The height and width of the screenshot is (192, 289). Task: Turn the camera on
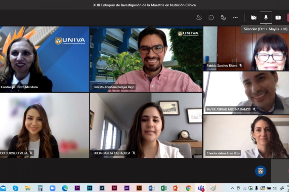(x=254, y=18)
